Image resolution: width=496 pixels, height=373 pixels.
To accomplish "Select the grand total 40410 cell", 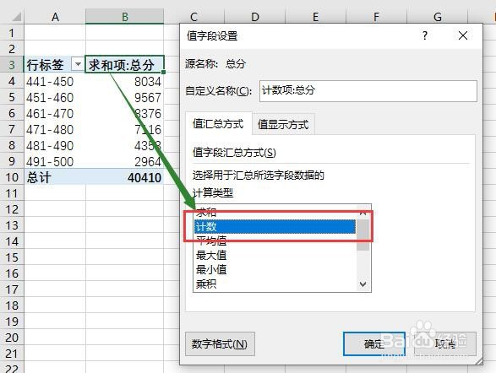I will (x=124, y=177).
